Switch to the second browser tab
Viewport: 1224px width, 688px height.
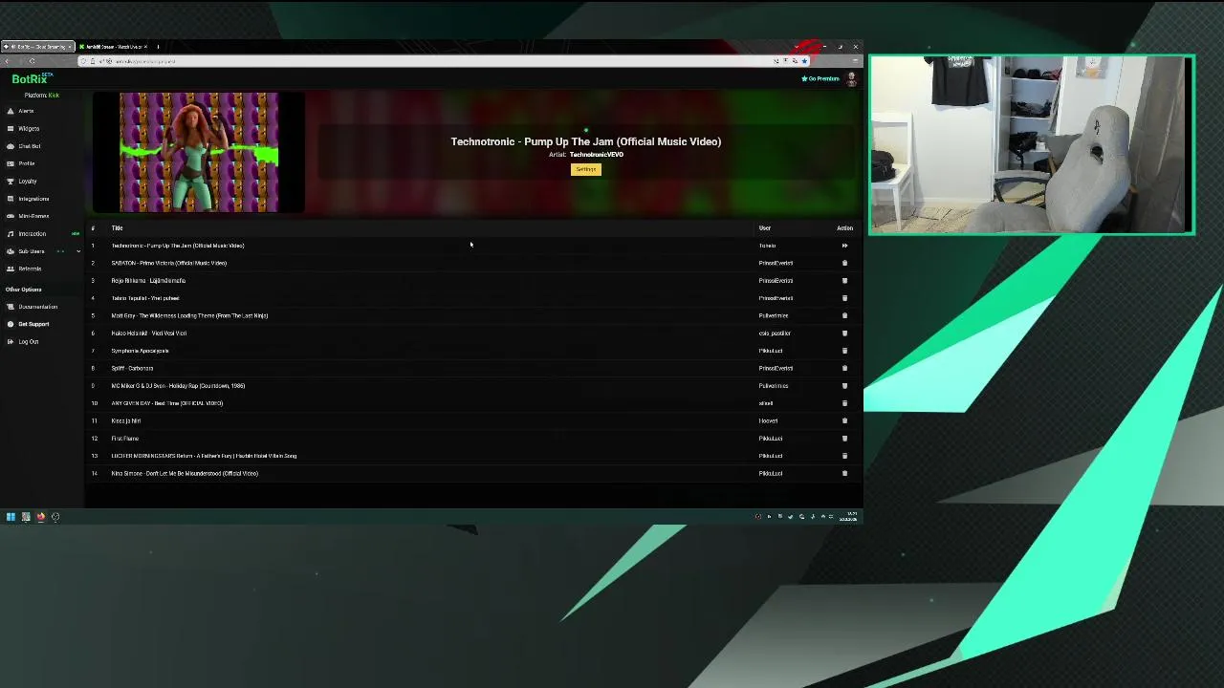[113, 47]
